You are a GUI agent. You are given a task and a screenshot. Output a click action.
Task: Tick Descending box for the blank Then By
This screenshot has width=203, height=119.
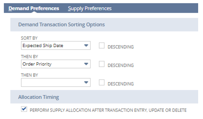point(102,83)
